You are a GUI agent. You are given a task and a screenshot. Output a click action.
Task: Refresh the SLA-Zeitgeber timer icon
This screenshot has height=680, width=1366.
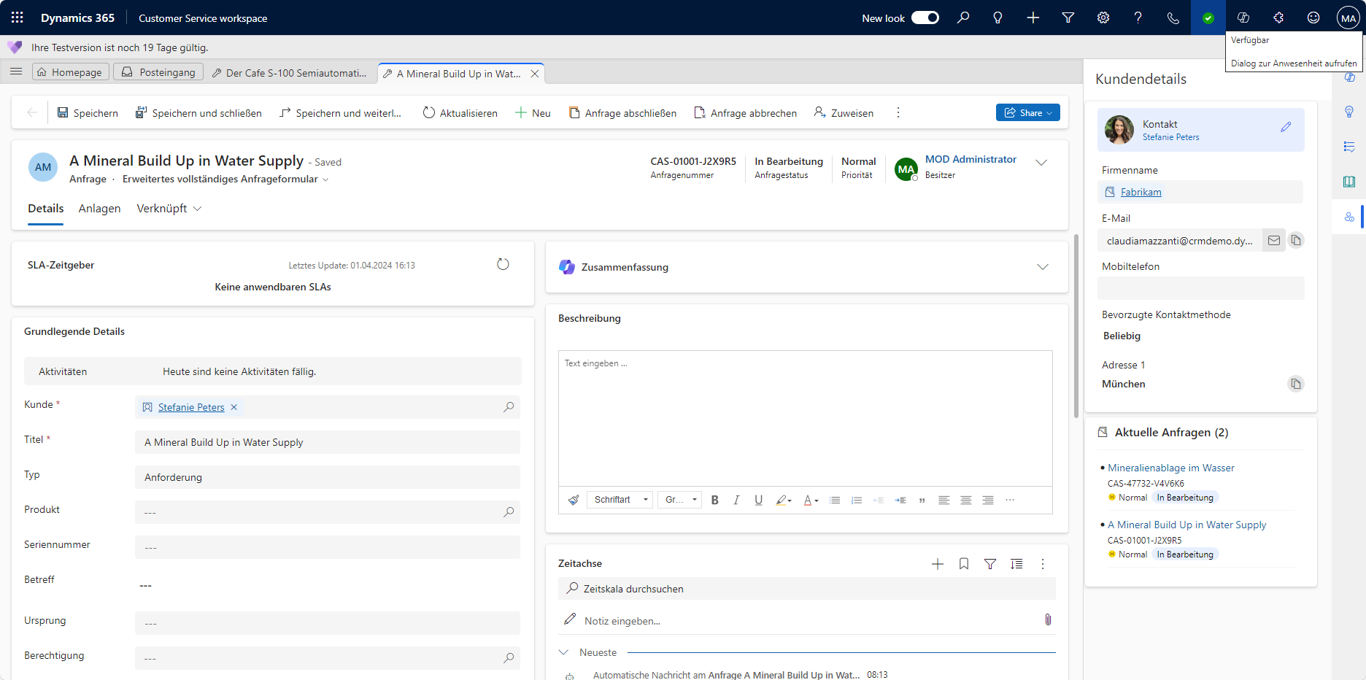(503, 264)
